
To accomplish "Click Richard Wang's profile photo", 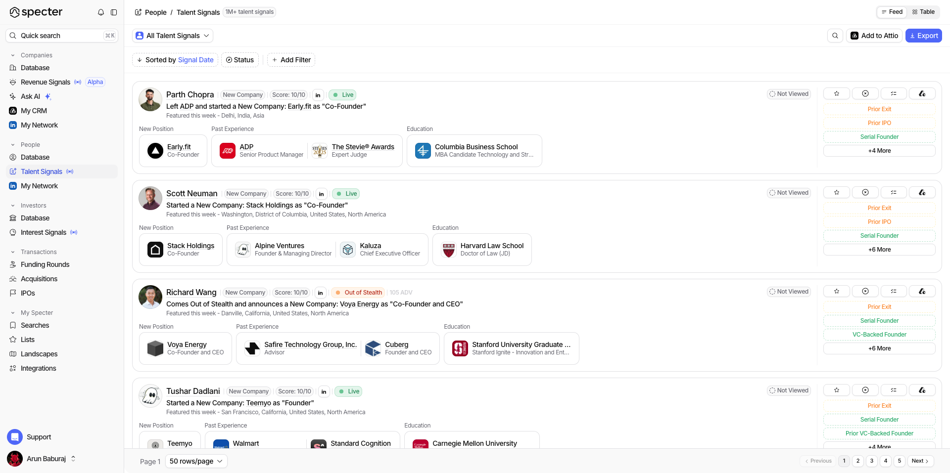I will point(150,297).
